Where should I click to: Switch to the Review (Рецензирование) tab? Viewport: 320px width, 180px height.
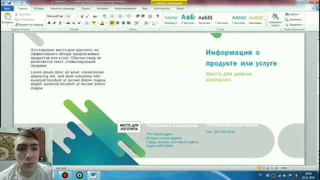coord(125,8)
